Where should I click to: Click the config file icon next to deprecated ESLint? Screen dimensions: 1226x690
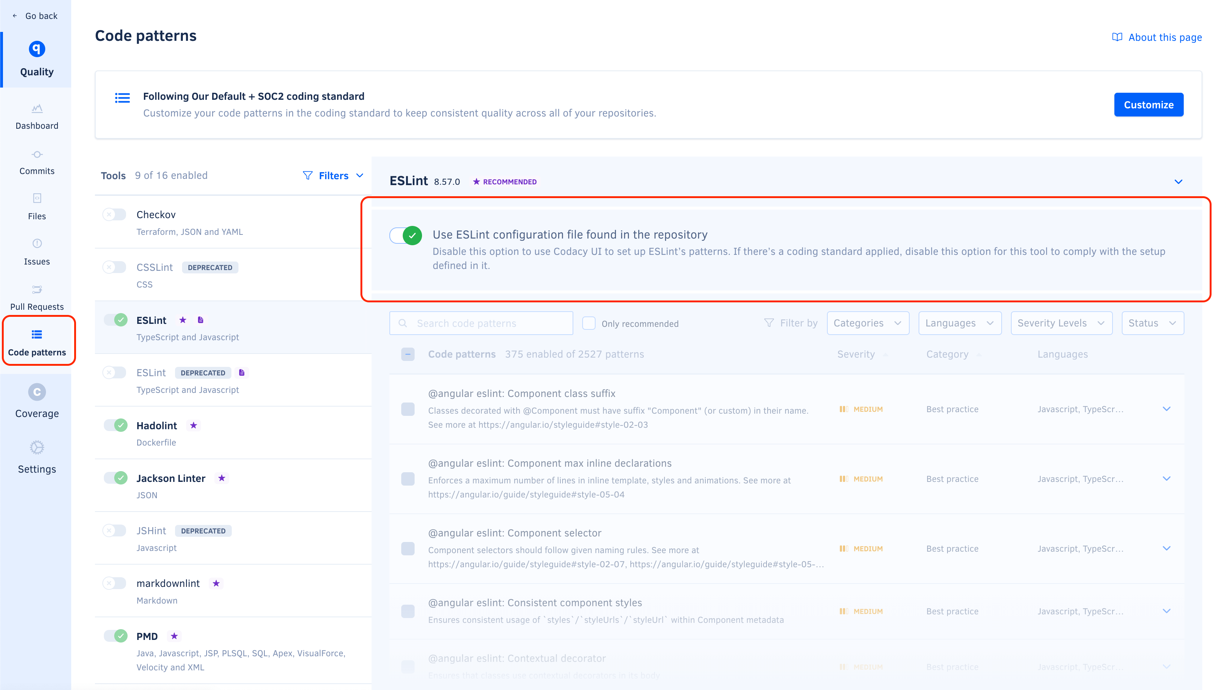pyautogui.click(x=242, y=372)
